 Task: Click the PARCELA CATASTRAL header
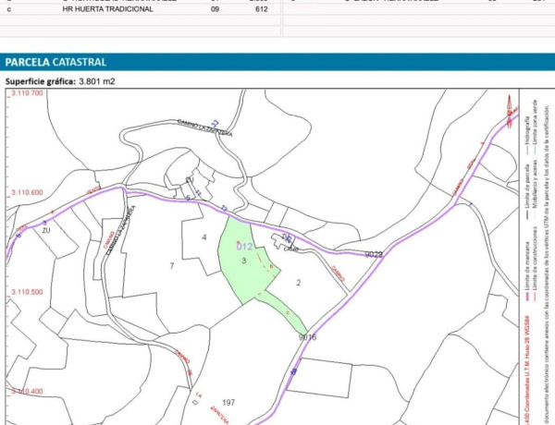coord(56,62)
